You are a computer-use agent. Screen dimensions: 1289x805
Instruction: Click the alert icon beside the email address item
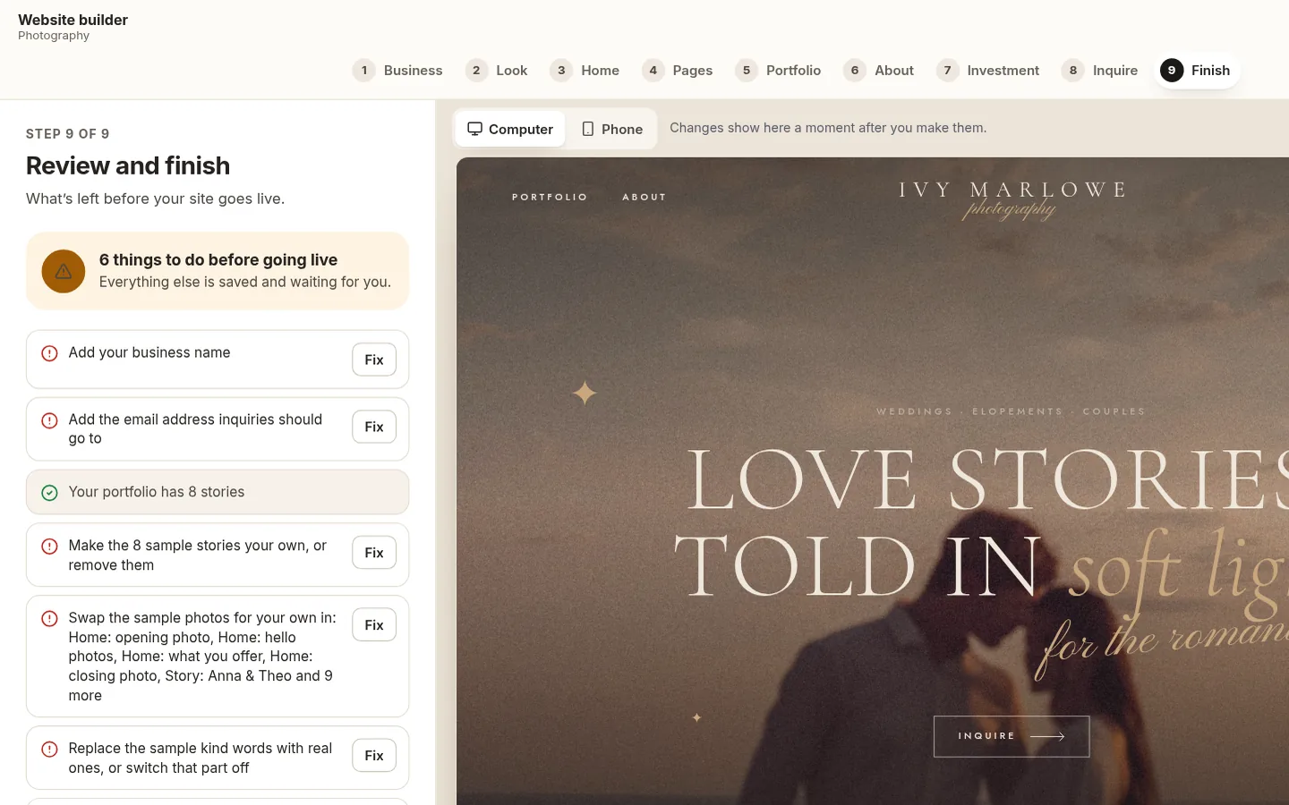(x=50, y=420)
